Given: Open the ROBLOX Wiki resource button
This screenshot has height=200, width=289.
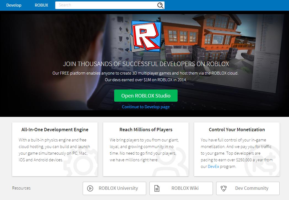Looking at the screenshot, I should coord(181,188).
